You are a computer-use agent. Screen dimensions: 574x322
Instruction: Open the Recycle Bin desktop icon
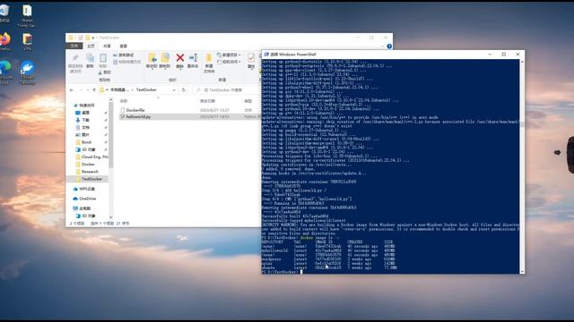pyautogui.click(x=4, y=13)
